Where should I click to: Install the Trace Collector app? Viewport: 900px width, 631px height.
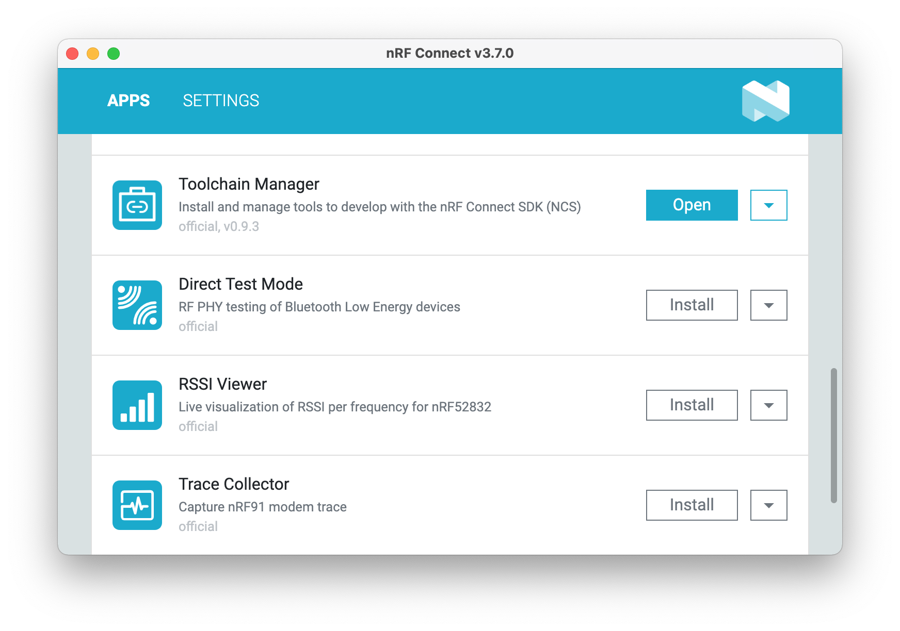[692, 505]
